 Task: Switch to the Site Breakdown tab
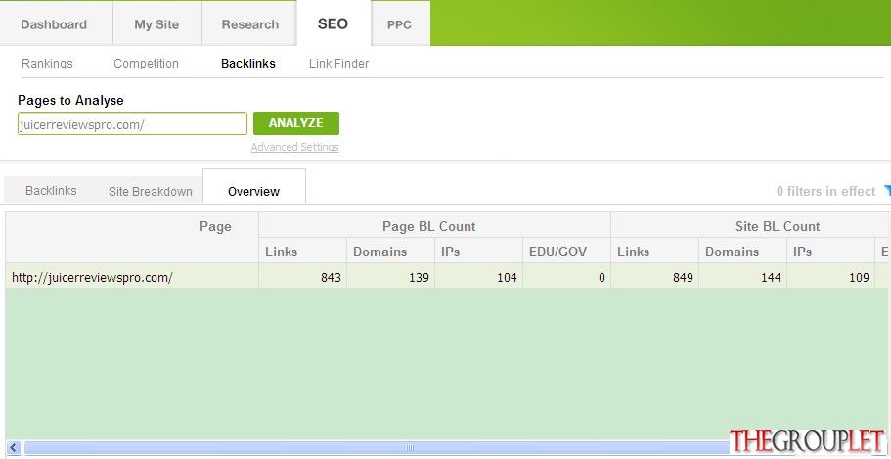pos(151,191)
